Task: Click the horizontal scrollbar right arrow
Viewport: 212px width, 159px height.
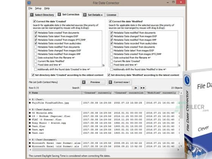Action: coord(178,150)
